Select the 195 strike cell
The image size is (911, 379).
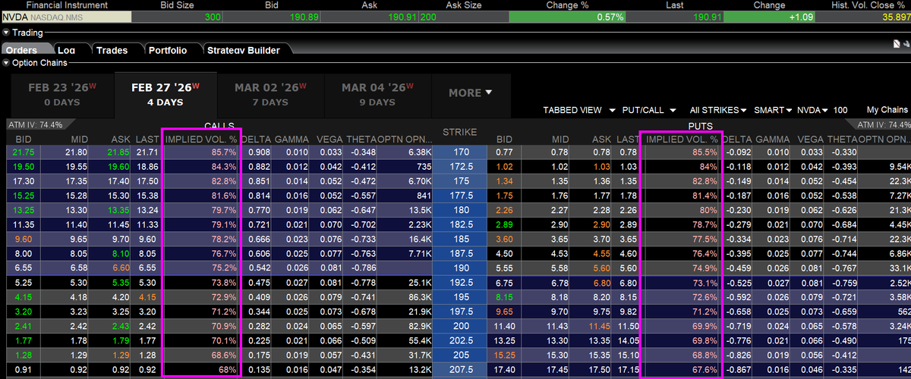pyautogui.click(x=459, y=296)
